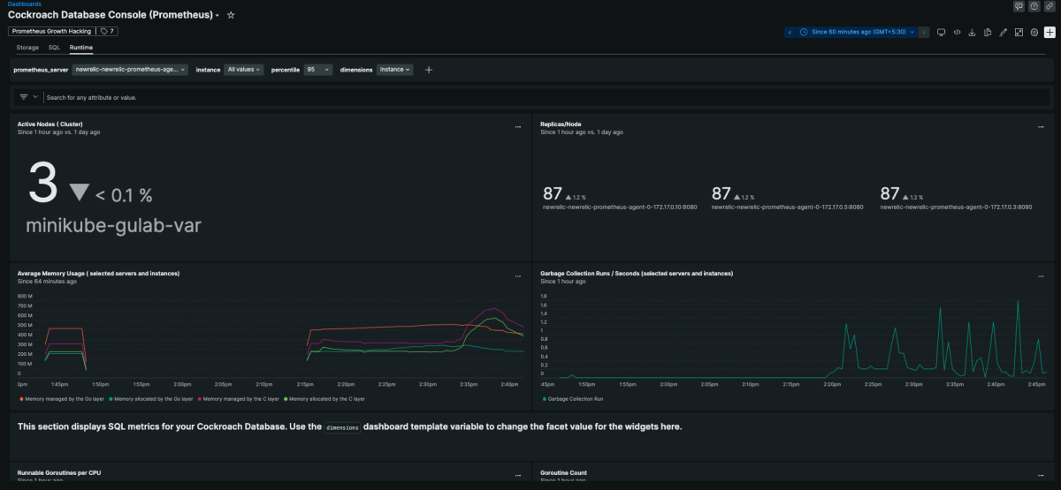Expand the prometheus_server variable dropdown
Screen dimensions: 1061x490
click(131, 69)
